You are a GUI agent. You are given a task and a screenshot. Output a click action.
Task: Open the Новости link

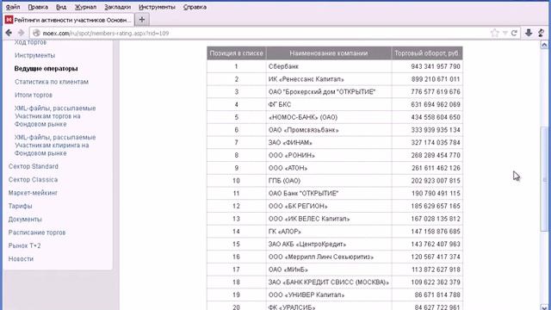[21, 258]
